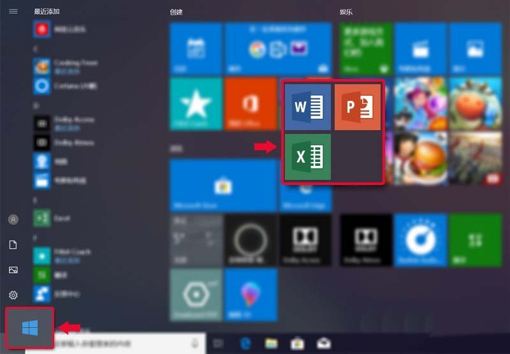Open the Realtek Audio tile
This screenshot has width=510, height=354.
click(x=421, y=240)
